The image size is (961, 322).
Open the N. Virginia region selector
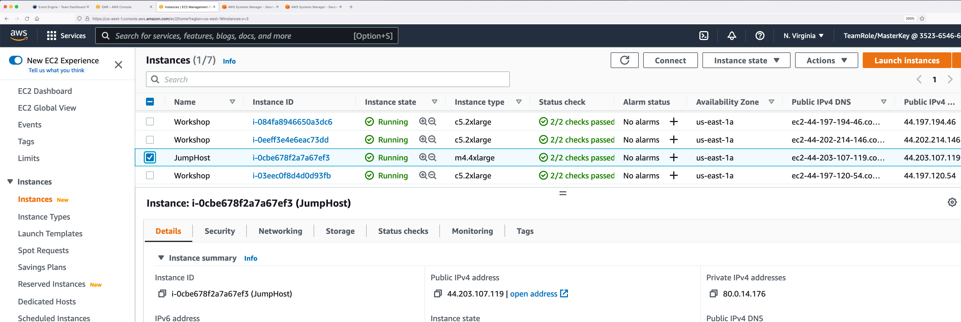pos(803,36)
